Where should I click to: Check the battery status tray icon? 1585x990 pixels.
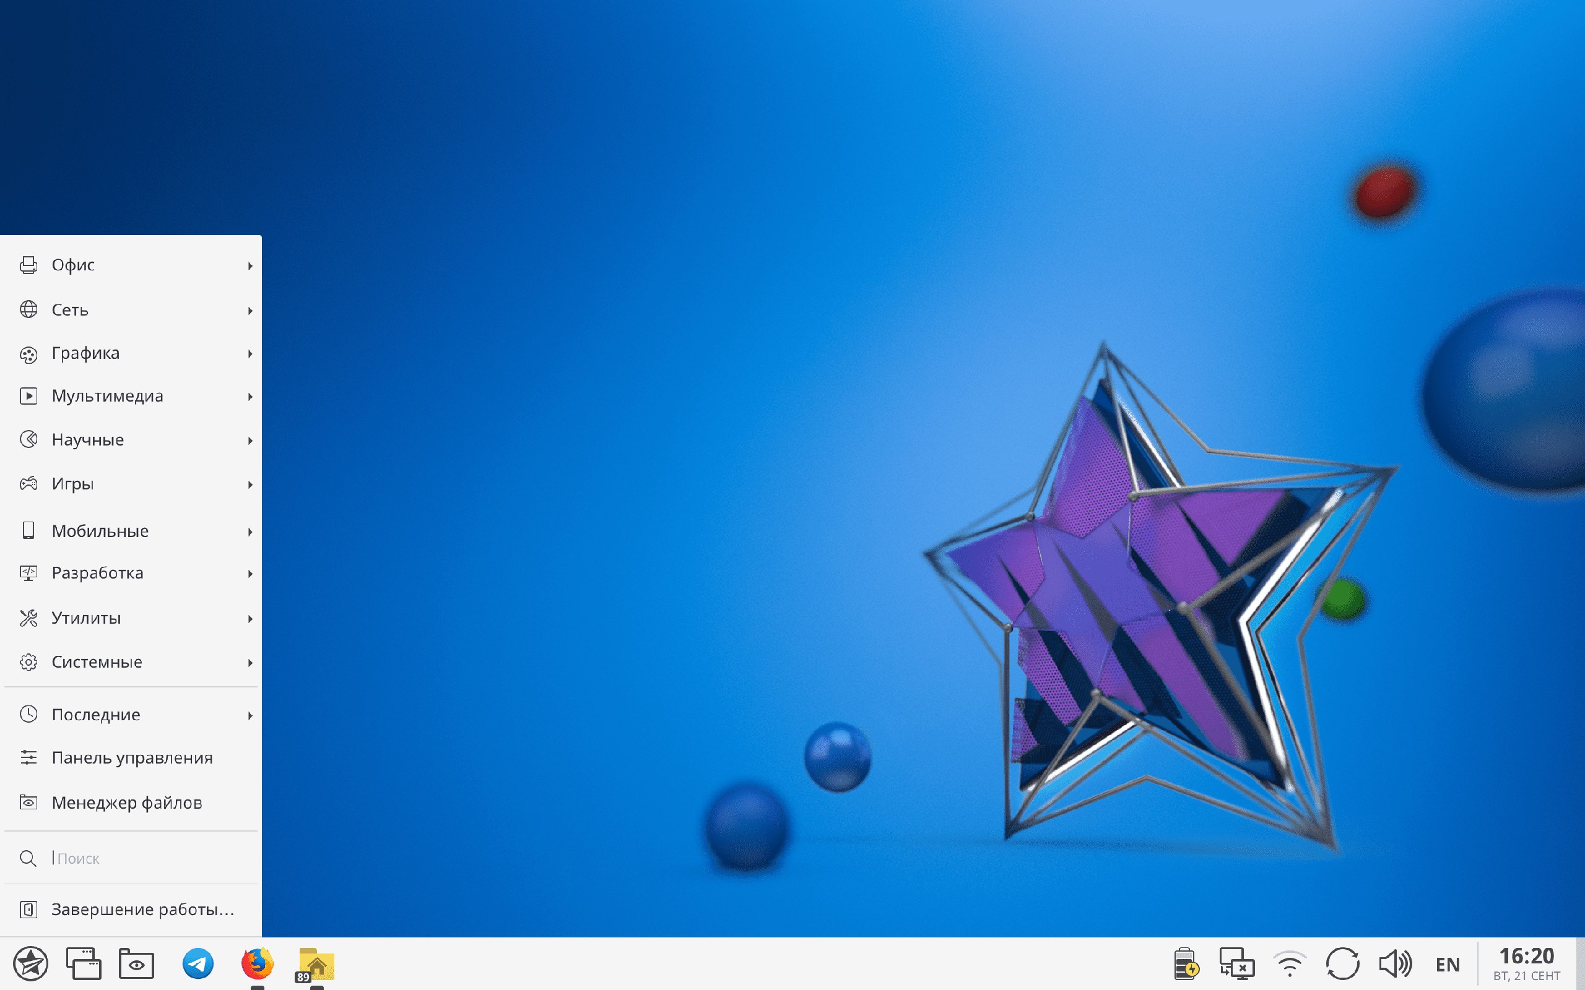pyautogui.click(x=1186, y=964)
